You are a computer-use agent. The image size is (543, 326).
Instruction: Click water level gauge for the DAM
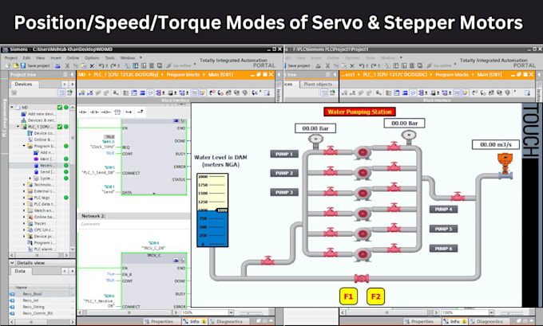click(x=212, y=210)
